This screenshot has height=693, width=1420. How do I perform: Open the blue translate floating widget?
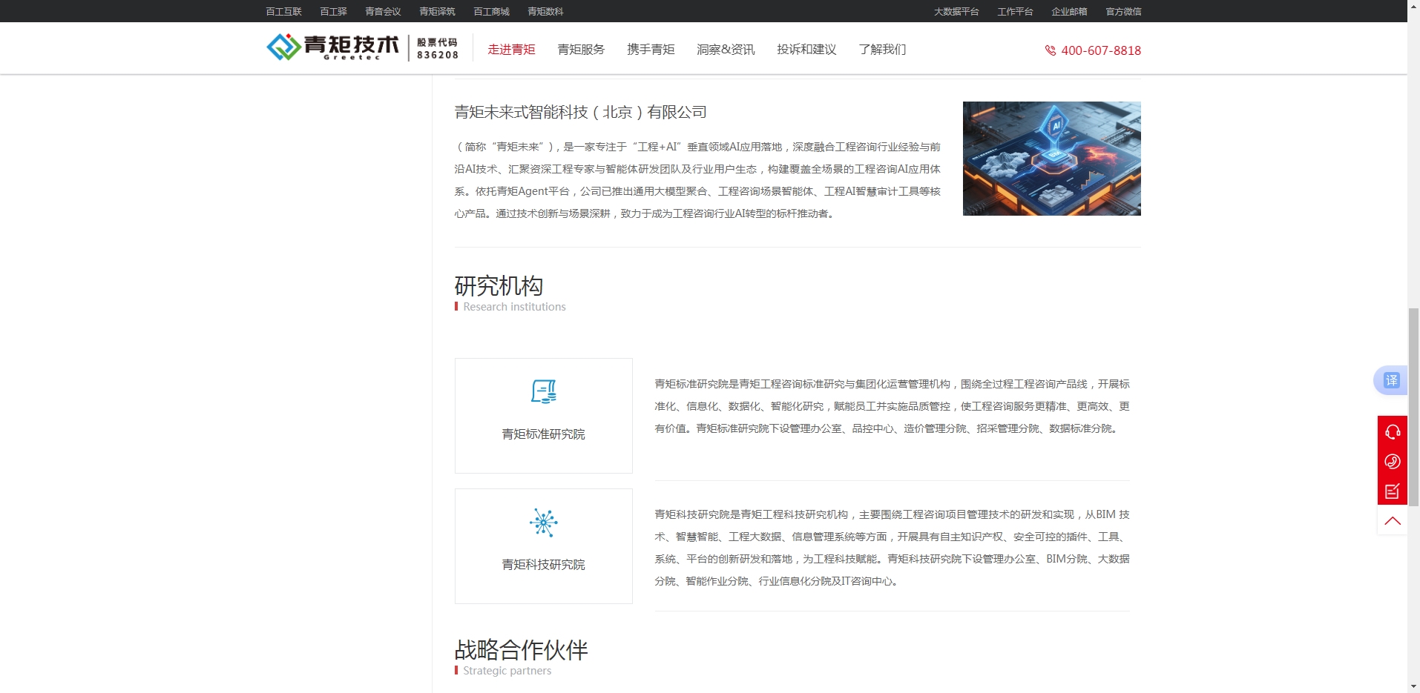coord(1390,380)
